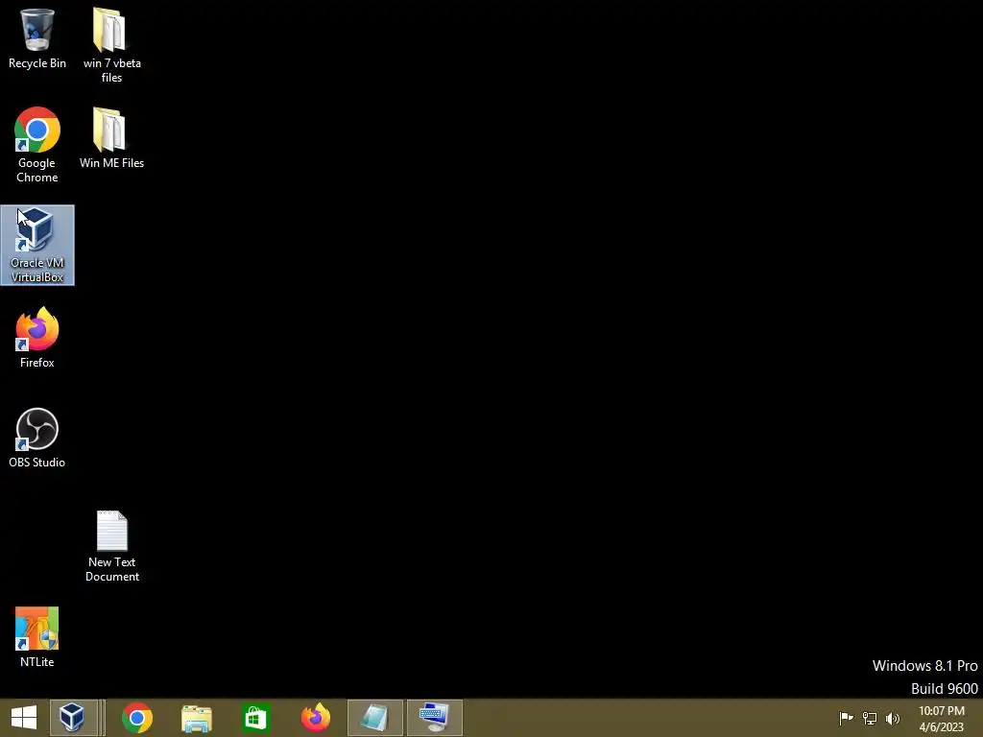Select the Google Chrome desktop shortcut
The height and width of the screenshot is (737, 983).
pyautogui.click(x=37, y=146)
